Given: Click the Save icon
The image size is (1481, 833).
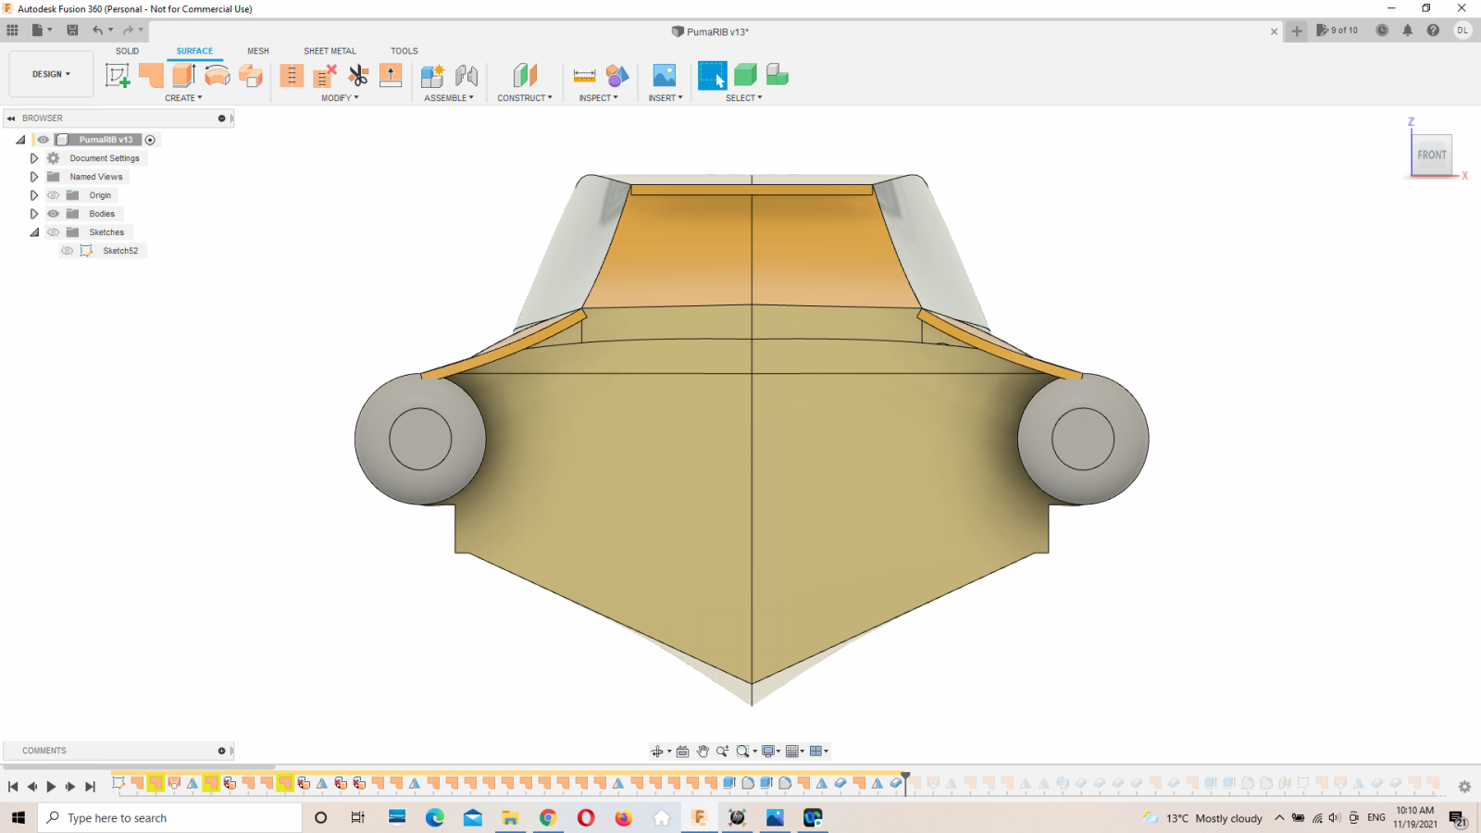Looking at the screenshot, I should tap(72, 31).
